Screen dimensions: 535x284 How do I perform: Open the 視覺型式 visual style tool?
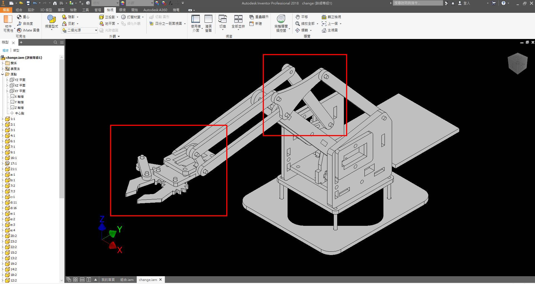pyautogui.click(x=52, y=22)
